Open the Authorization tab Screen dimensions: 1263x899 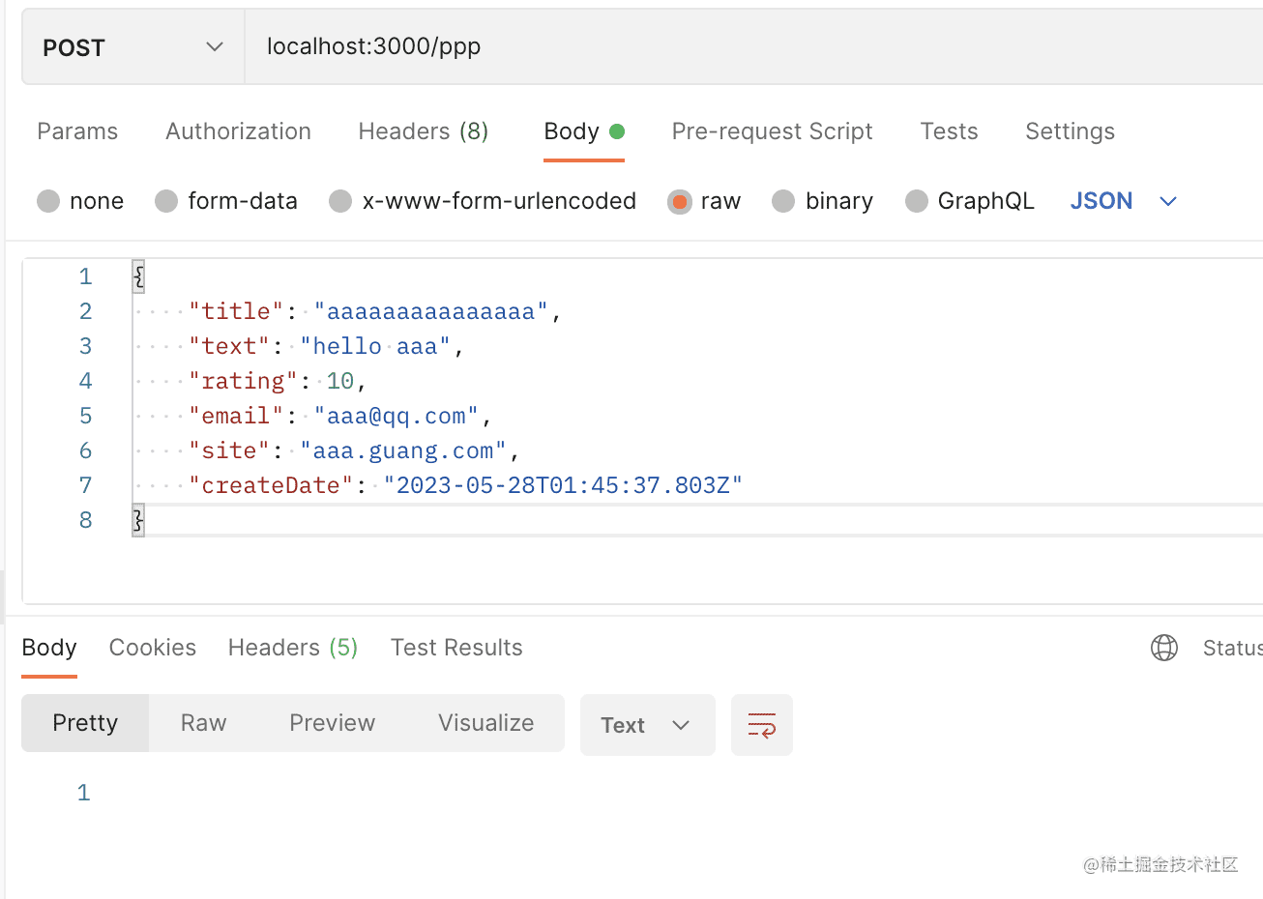pos(238,131)
